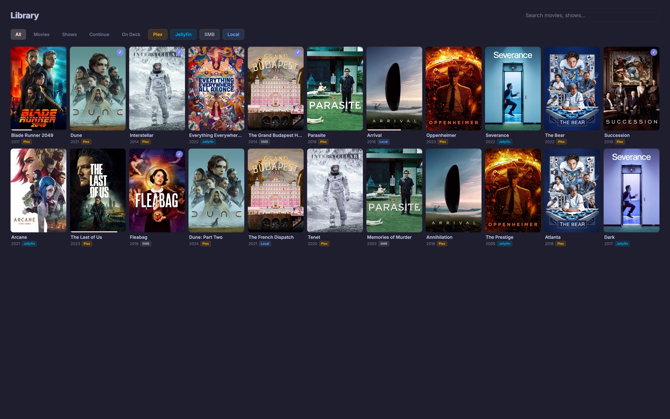The image size is (670, 419).
Task: Click the Plex badge under Blade Runner 2049
Action: pos(26,142)
